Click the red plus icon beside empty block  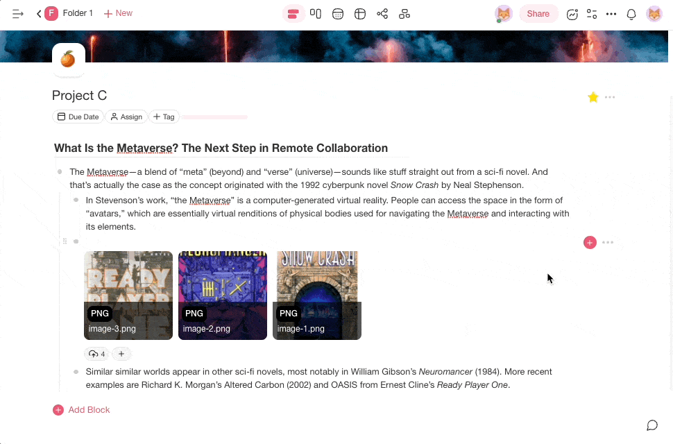tap(590, 242)
